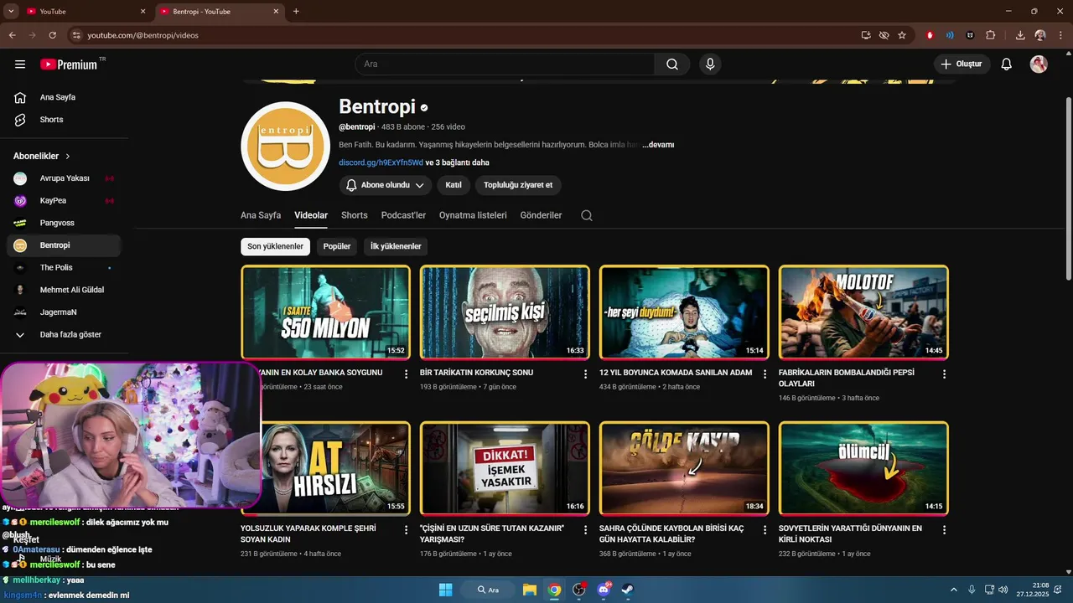The width and height of the screenshot is (1073, 603).
Task: Open Mehmet Ali Güldal subscription channel
Action: click(x=64, y=290)
